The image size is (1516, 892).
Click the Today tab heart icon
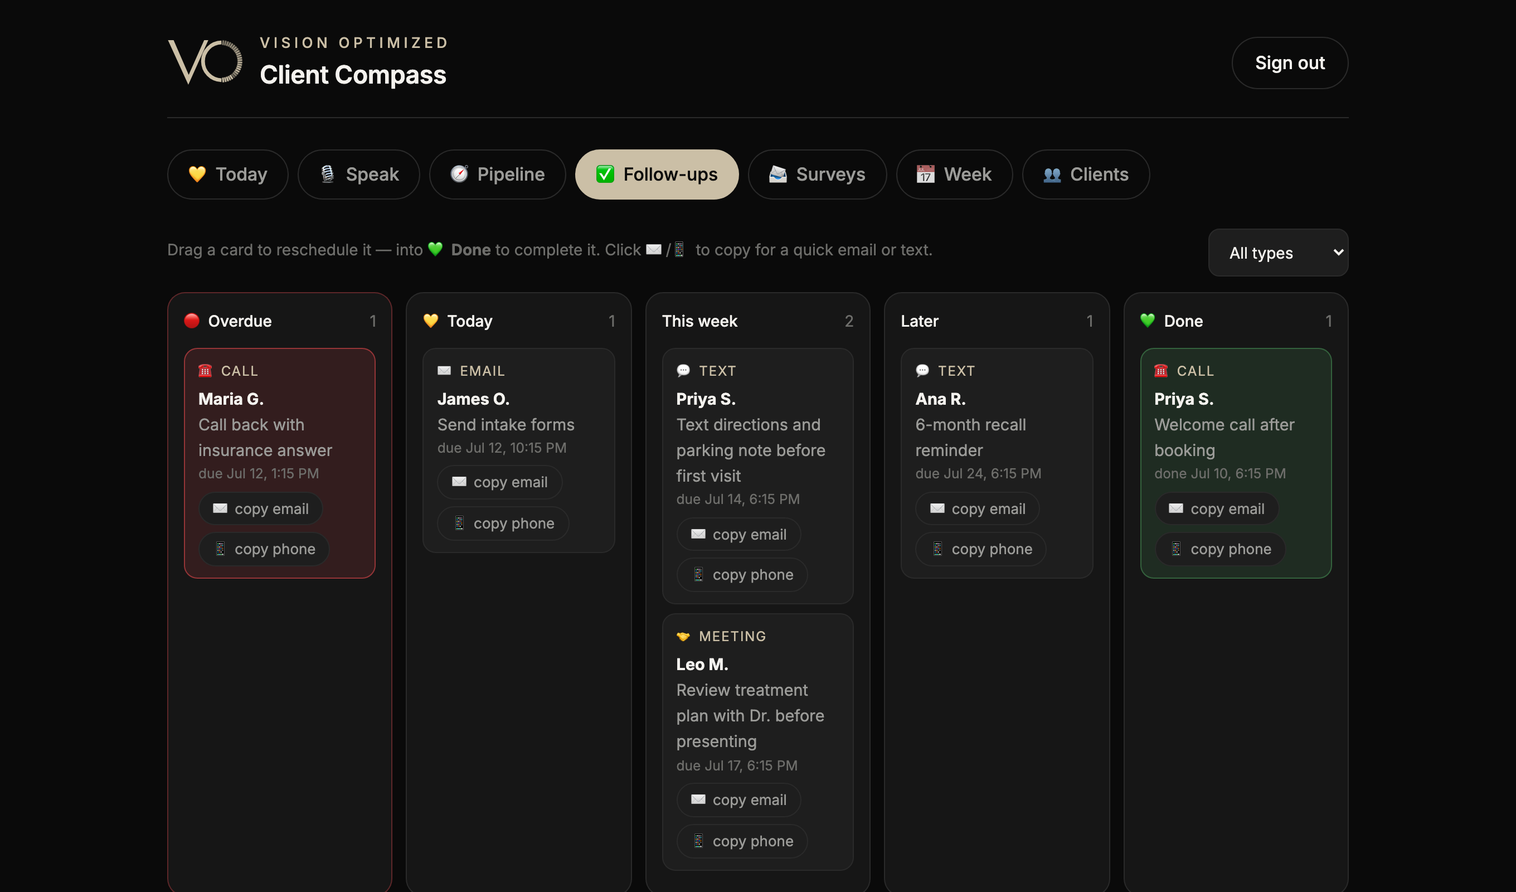(x=197, y=174)
